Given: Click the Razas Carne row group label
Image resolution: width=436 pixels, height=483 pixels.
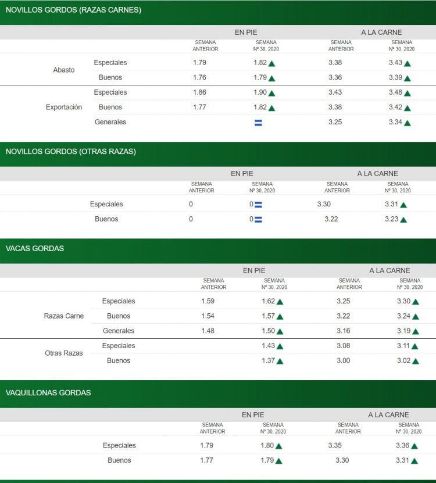Looking at the screenshot, I should coord(64,316).
